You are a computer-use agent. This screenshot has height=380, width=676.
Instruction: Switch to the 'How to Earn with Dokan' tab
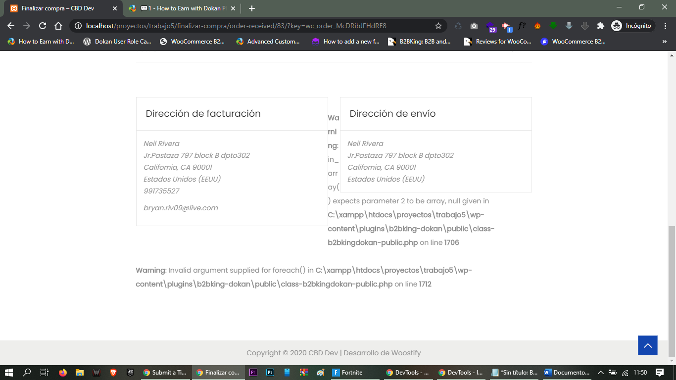click(x=181, y=8)
